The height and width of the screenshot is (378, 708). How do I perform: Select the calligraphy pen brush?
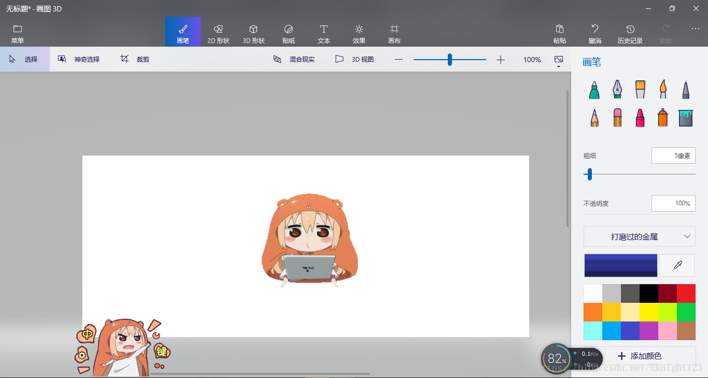click(617, 89)
